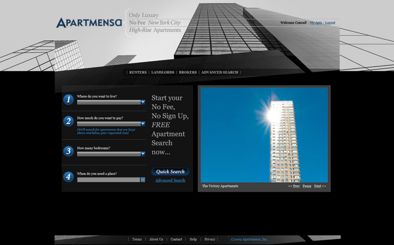Click the rent range note about $250

coord(106,131)
